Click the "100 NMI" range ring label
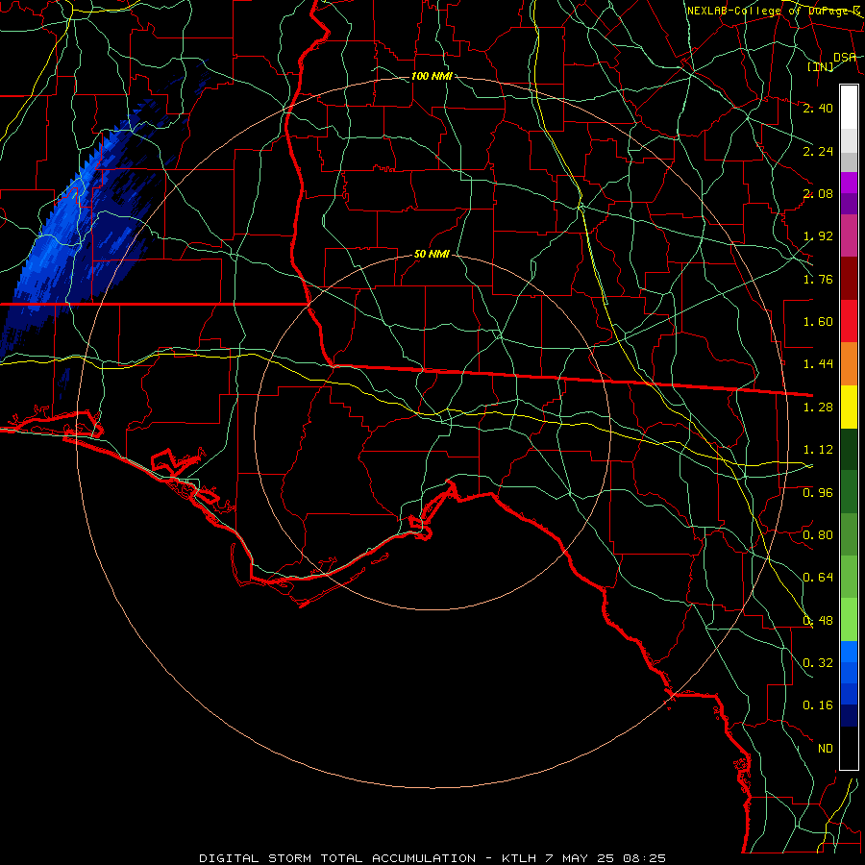 tap(432, 76)
